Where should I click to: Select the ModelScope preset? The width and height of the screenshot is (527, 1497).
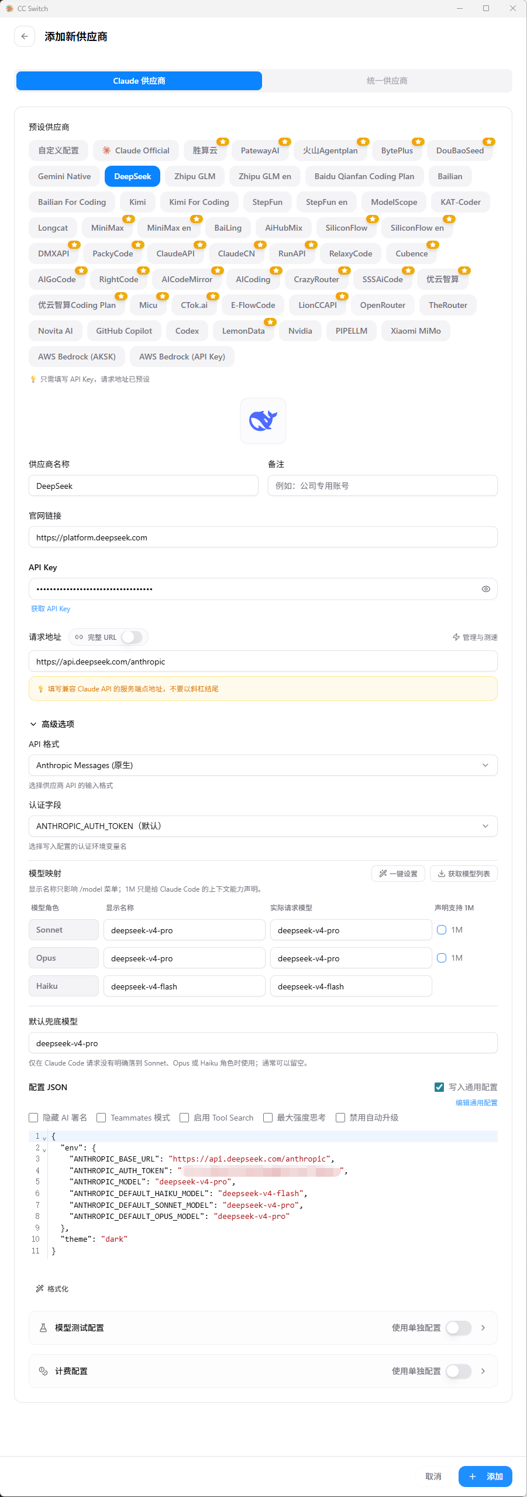[394, 202]
